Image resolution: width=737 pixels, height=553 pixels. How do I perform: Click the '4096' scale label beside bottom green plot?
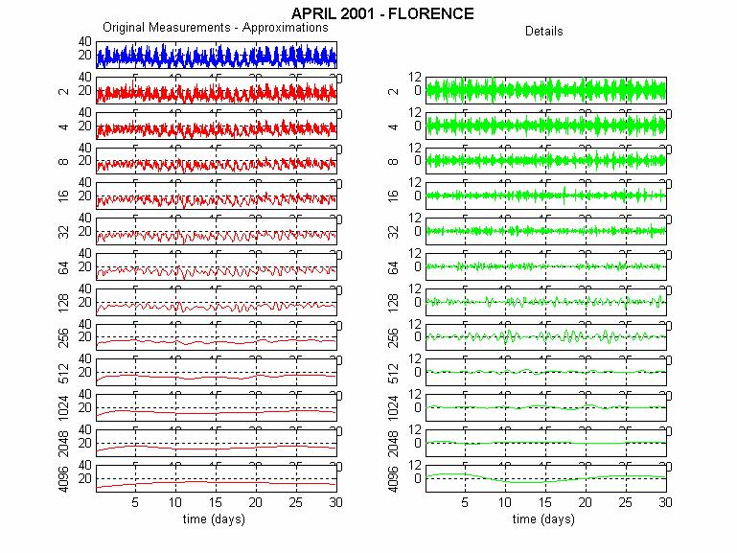pos(393,479)
